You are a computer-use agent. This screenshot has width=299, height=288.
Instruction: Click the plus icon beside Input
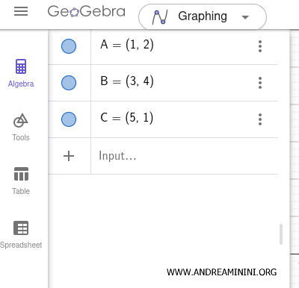[x=69, y=156]
